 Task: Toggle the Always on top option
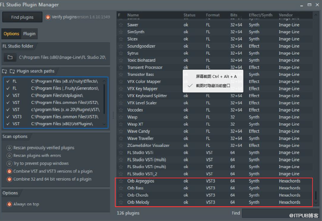click(x=9, y=204)
